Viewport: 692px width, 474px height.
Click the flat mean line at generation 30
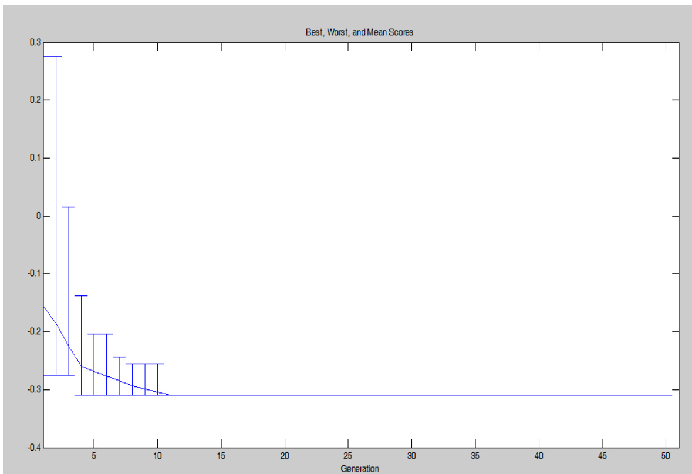tap(411, 395)
